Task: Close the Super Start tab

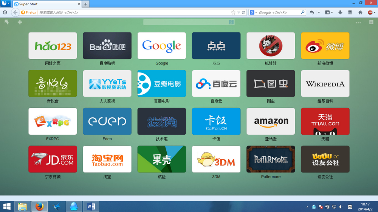Action: pyautogui.click(x=79, y=4)
